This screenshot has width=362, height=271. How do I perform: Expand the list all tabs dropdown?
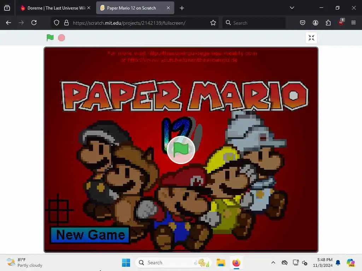[292, 8]
